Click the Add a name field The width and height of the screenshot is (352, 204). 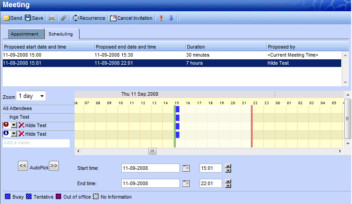tap(36, 143)
